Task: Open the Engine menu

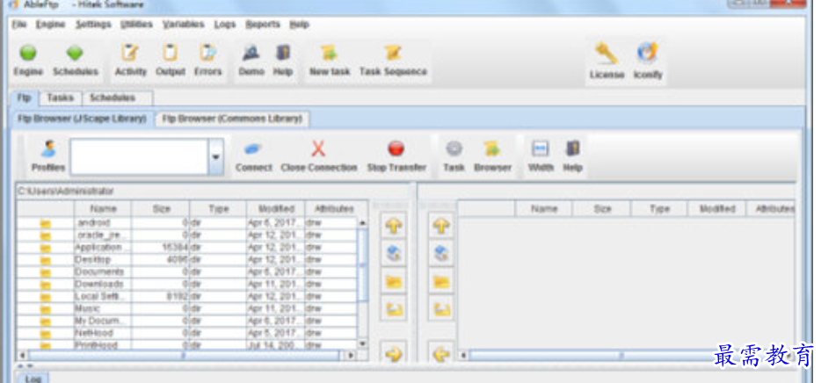Action: pos(51,25)
